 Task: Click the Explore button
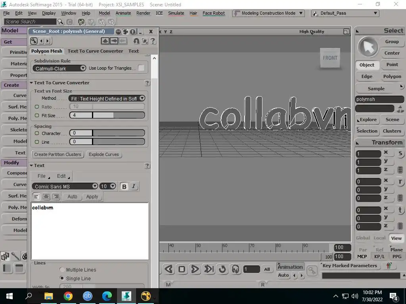pos(367,120)
